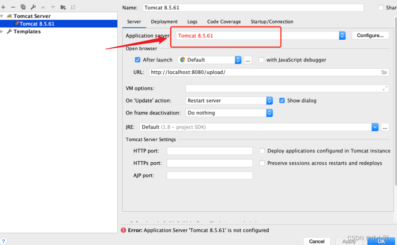Check Preserve sessions across restarts and redeploys
This screenshot has width=397, height=245.
(x=262, y=163)
